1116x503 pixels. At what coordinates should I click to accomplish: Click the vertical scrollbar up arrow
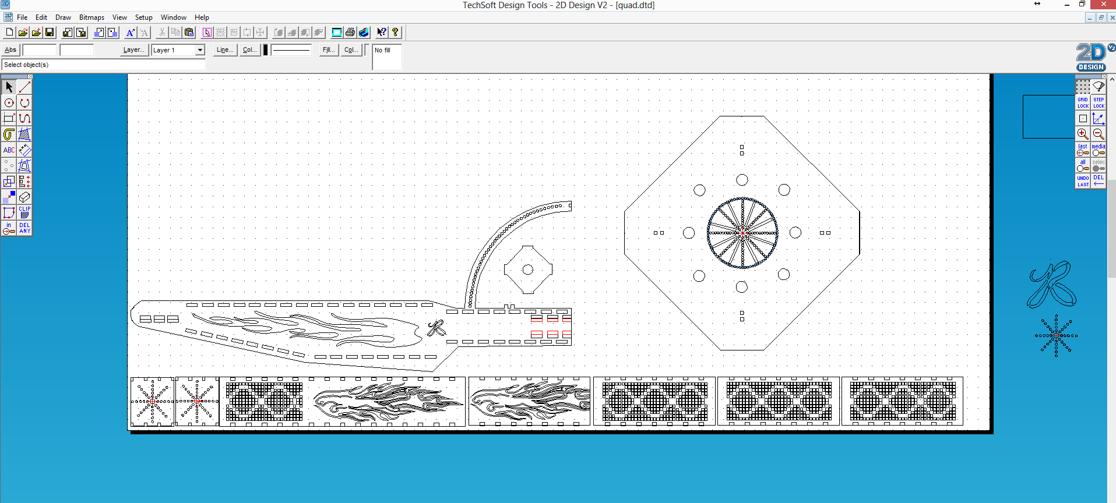(x=1111, y=79)
